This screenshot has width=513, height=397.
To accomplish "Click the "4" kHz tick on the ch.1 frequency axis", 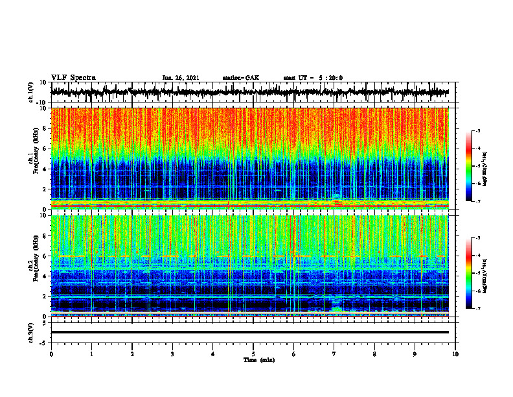I will (x=45, y=169).
